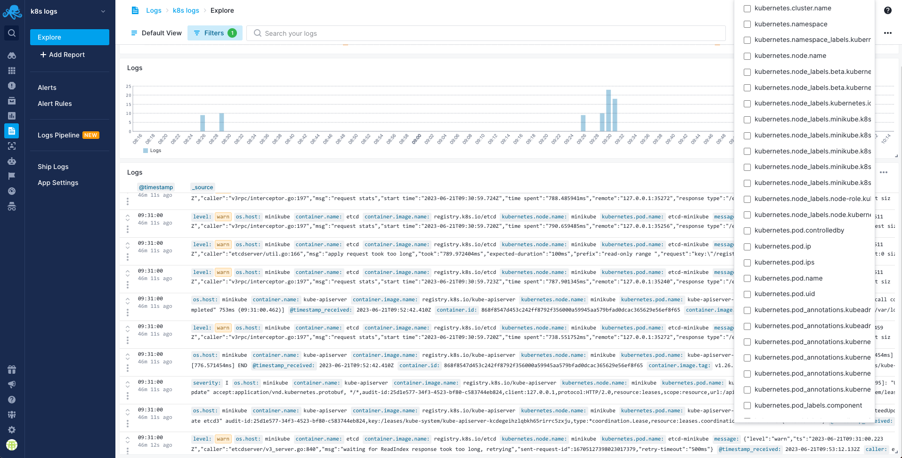Viewport: 902px width, 458px height.
Task: Select the Logs document icon in sidebar
Action: pos(12,131)
